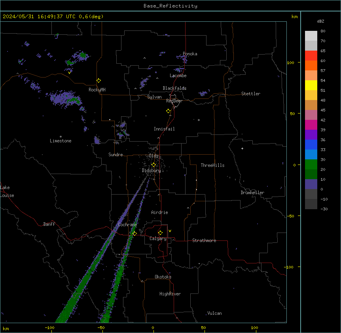The width and height of the screenshot is (341, 333).
Task: Select the Strathmore label
Action: pos(204,240)
